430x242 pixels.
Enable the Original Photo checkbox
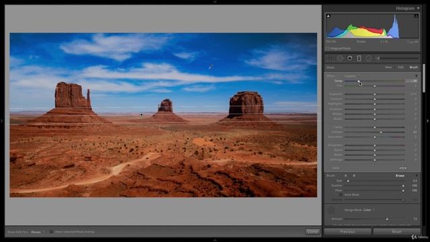pos(327,48)
